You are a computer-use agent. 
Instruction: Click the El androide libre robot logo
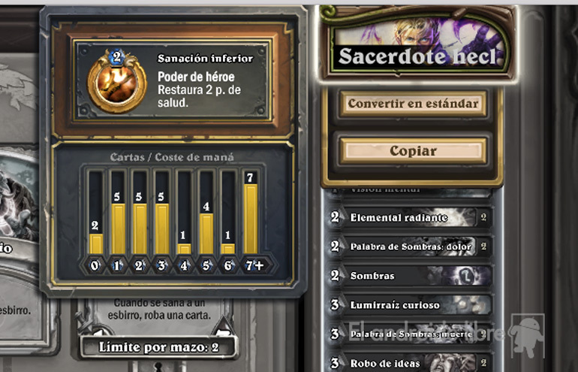tap(526, 335)
